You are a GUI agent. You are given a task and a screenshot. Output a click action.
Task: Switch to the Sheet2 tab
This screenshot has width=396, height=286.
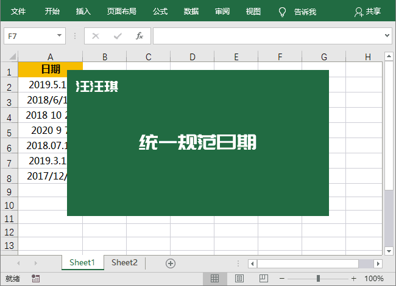pos(124,262)
